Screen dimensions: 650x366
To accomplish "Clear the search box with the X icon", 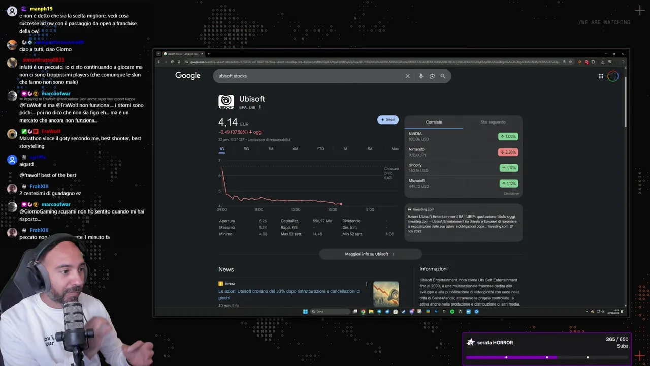I will (x=407, y=76).
